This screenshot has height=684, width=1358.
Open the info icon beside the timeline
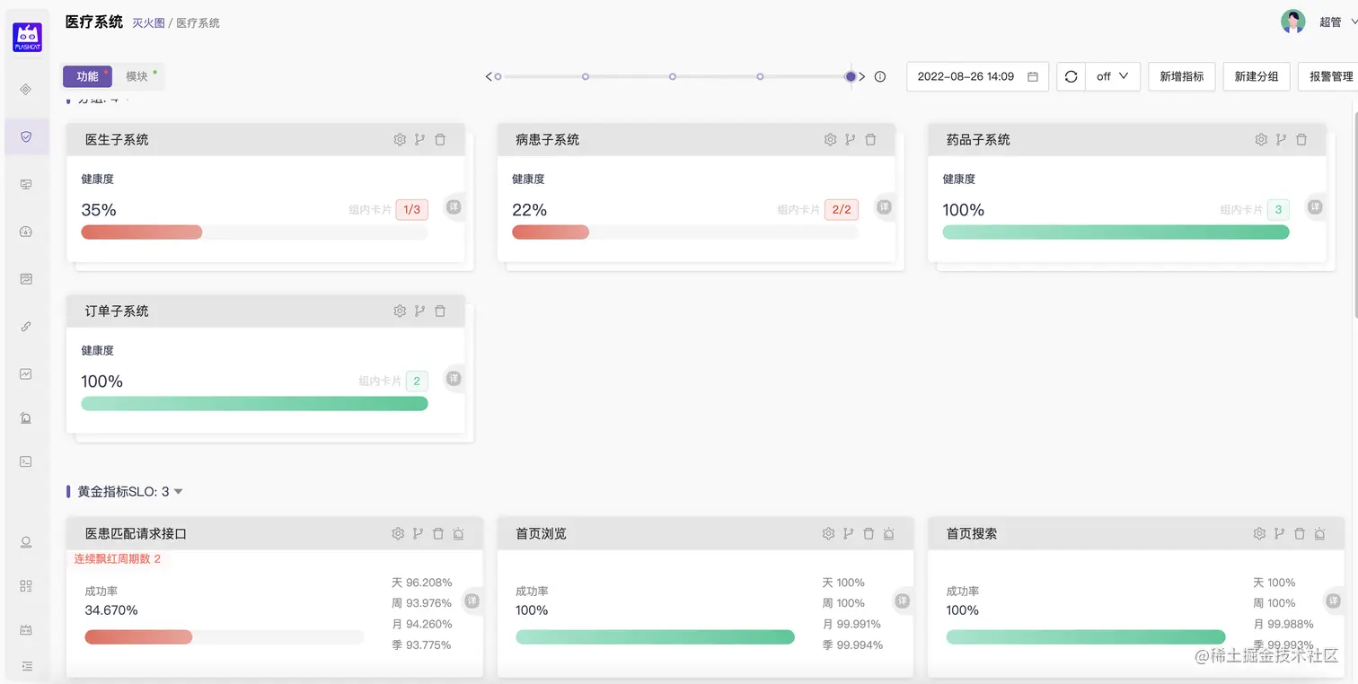tap(879, 76)
